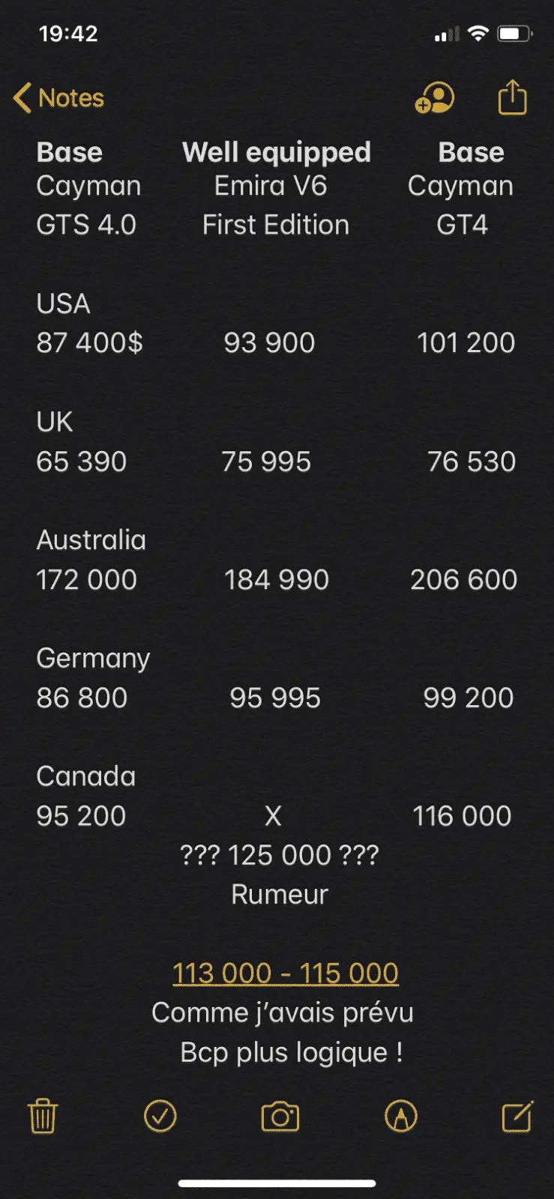
Task: Place cursor on Canada 116 000 value
Action: 462,815
